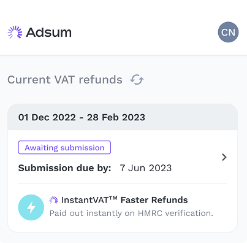Click the divider line above the InstantVAT section
The width and height of the screenshot is (247, 243).
123,183
